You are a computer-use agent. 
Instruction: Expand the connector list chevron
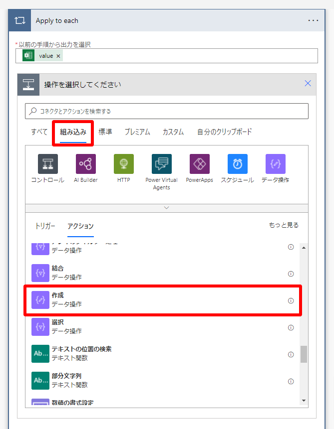[166, 208]
